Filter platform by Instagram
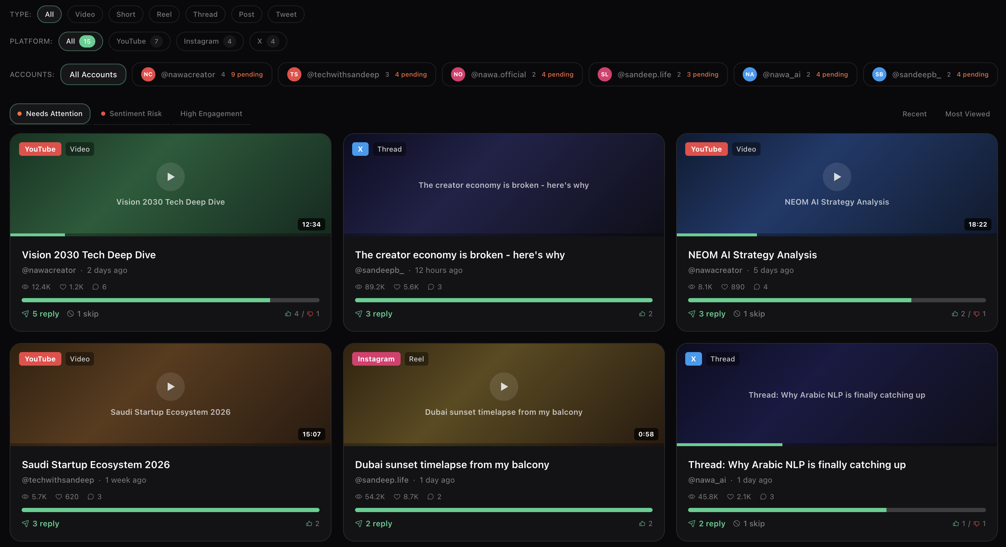Screen dimensions: 1006x547 coord(210,41)
